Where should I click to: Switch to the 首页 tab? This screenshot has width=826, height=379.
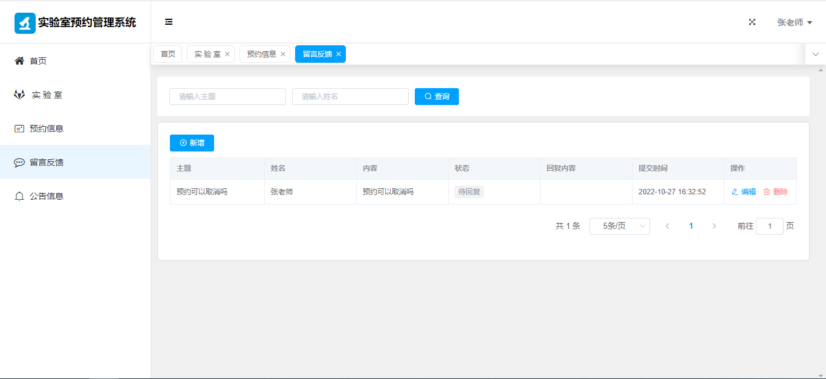tap(168, 54)
